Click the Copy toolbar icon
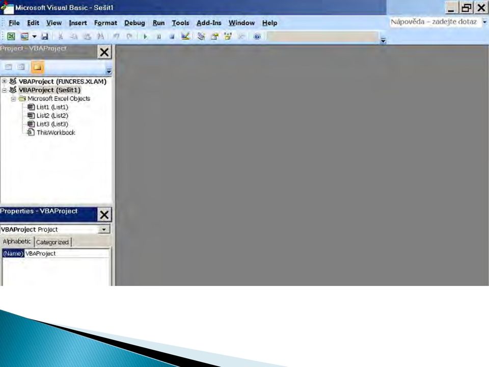Screen dimensions: 489x367 click(x=73, y=37)
